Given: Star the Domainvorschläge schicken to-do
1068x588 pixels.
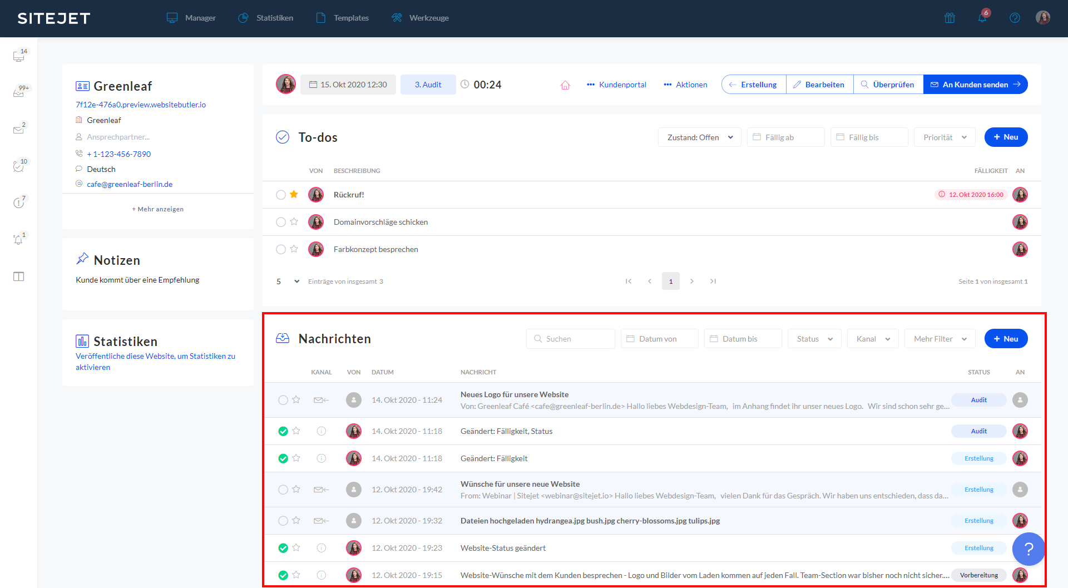Looking at the screenshot, I should [x=294, y=221].
